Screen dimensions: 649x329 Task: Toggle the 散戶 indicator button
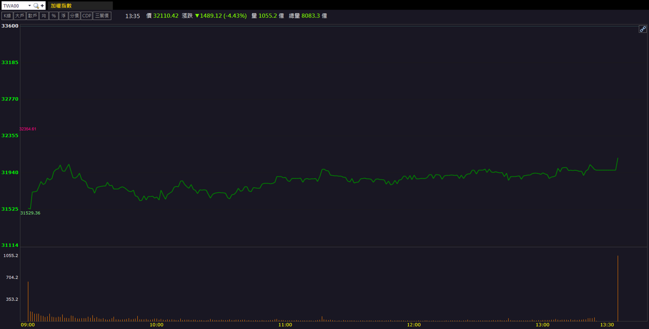(x=32, y=16)
